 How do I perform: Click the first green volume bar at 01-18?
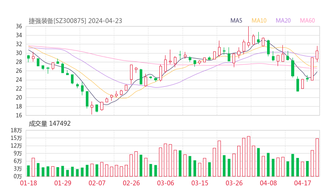28,171
